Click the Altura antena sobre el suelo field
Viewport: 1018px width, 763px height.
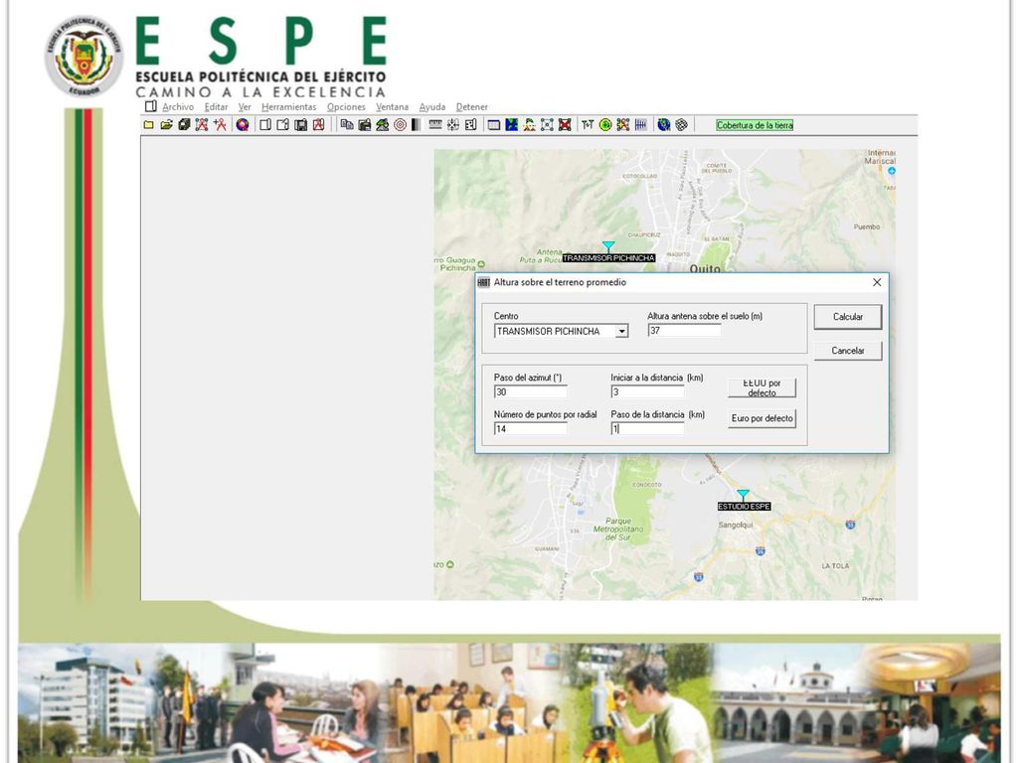(x=684, y=330)
